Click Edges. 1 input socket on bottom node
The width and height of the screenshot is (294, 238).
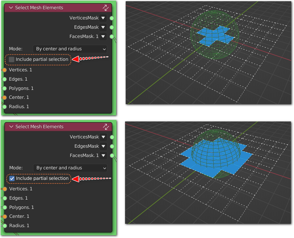(x=5, y=198)
